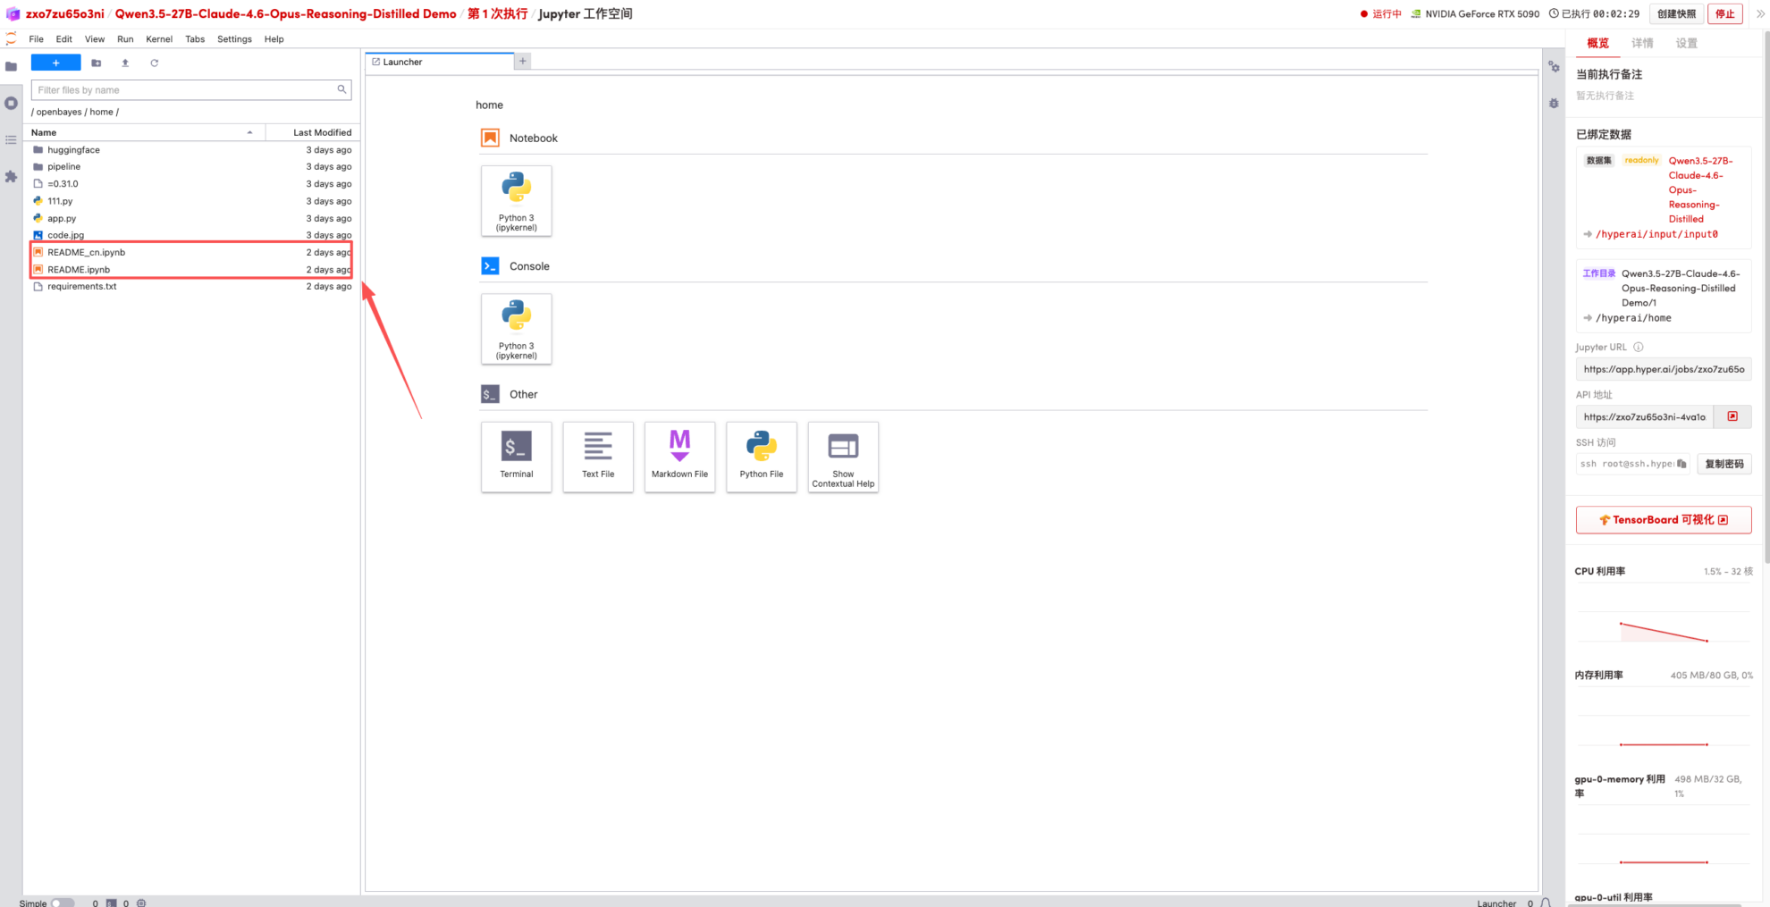Click the upload files icon

coord(125,63)
